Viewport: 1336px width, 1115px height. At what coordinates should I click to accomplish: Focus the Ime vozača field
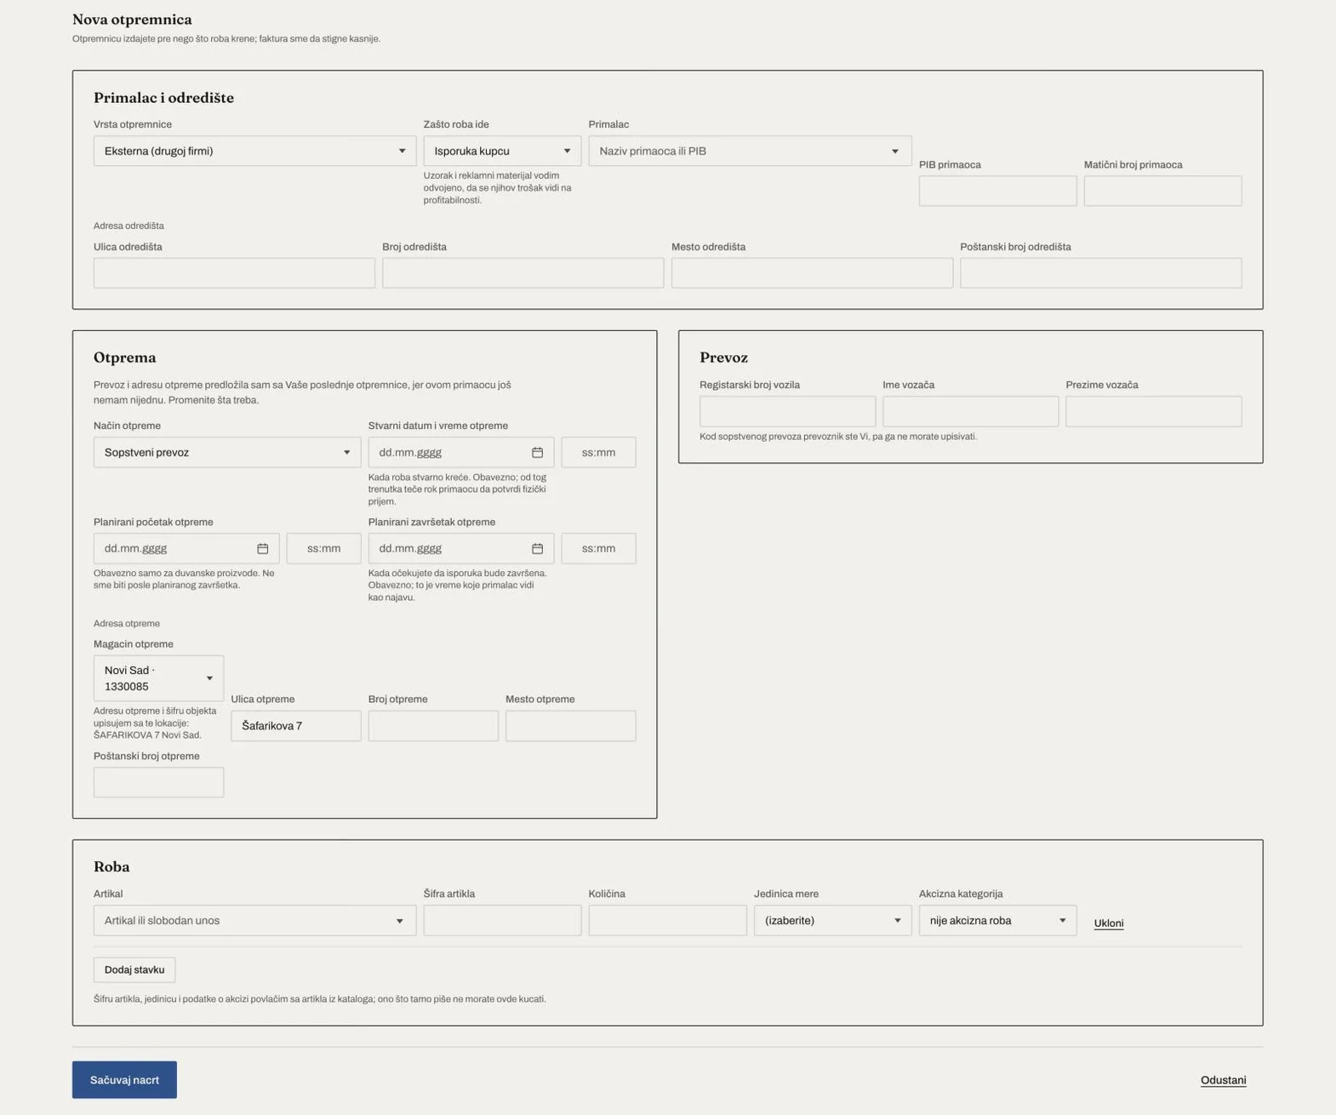[970, 411]
